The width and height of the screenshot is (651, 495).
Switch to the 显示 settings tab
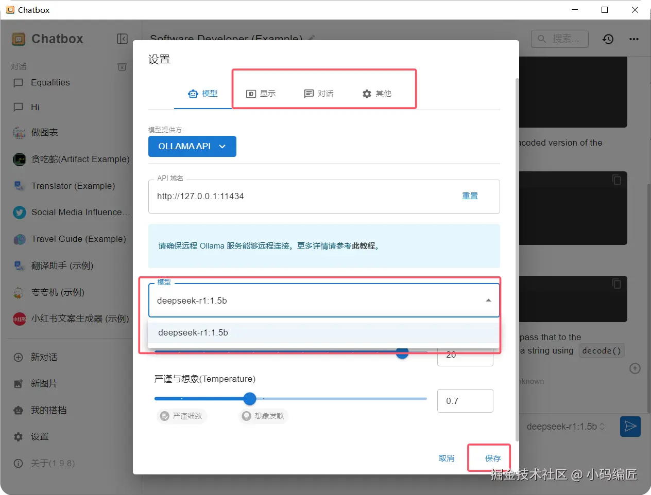click(261, 94)
